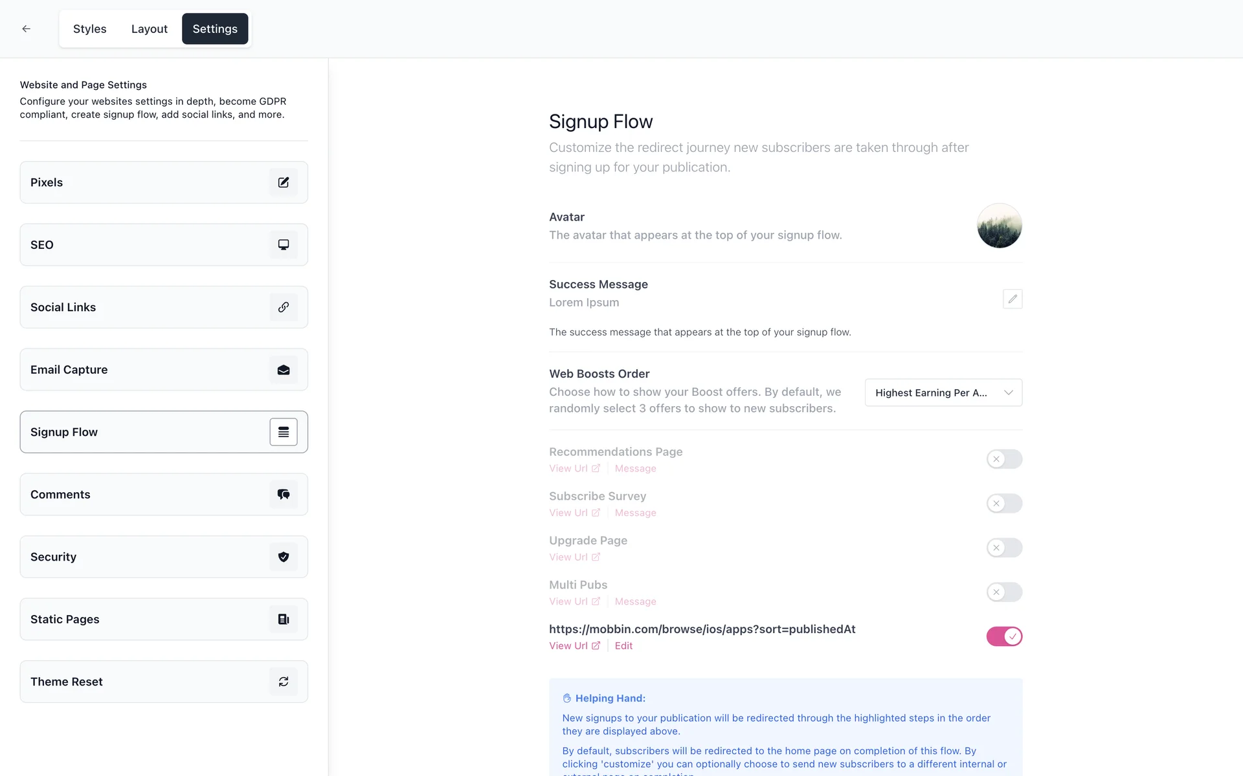Enable the Recommendations Page toggle

tap(1004, 459)
